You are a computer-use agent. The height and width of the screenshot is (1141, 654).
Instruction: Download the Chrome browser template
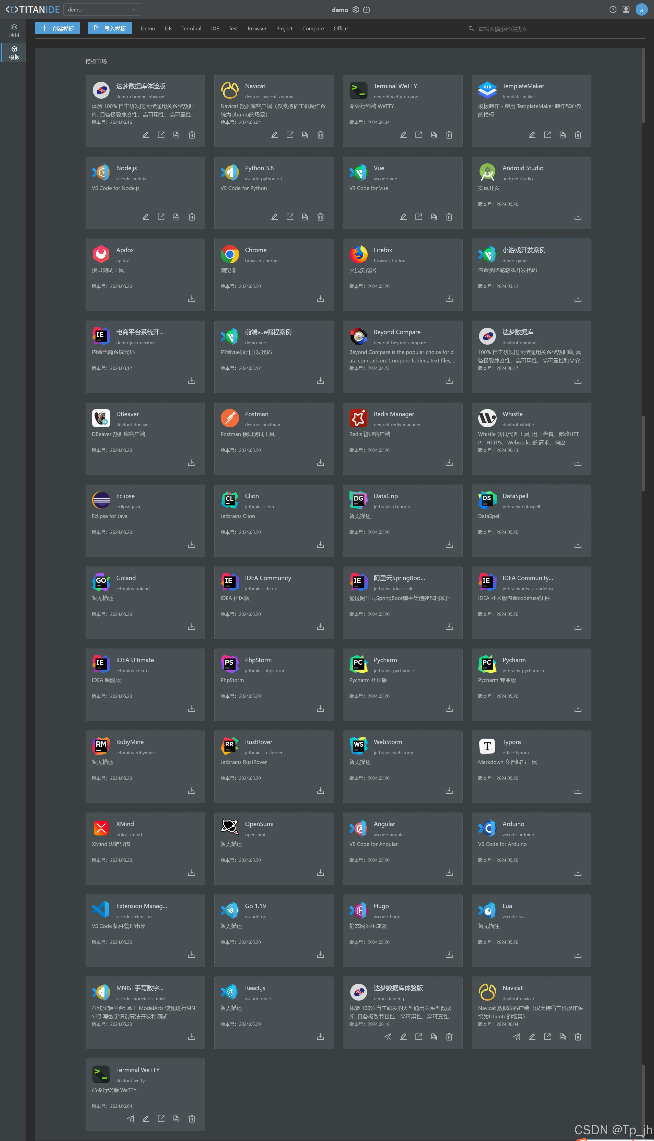coord(320,299)
